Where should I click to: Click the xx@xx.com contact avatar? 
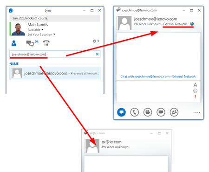92,146
